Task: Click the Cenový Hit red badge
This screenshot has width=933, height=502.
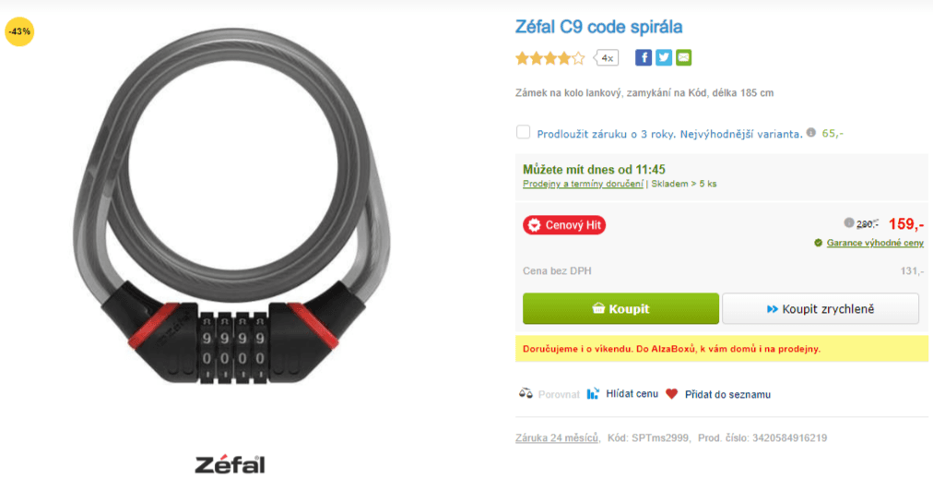Action: 564,225
